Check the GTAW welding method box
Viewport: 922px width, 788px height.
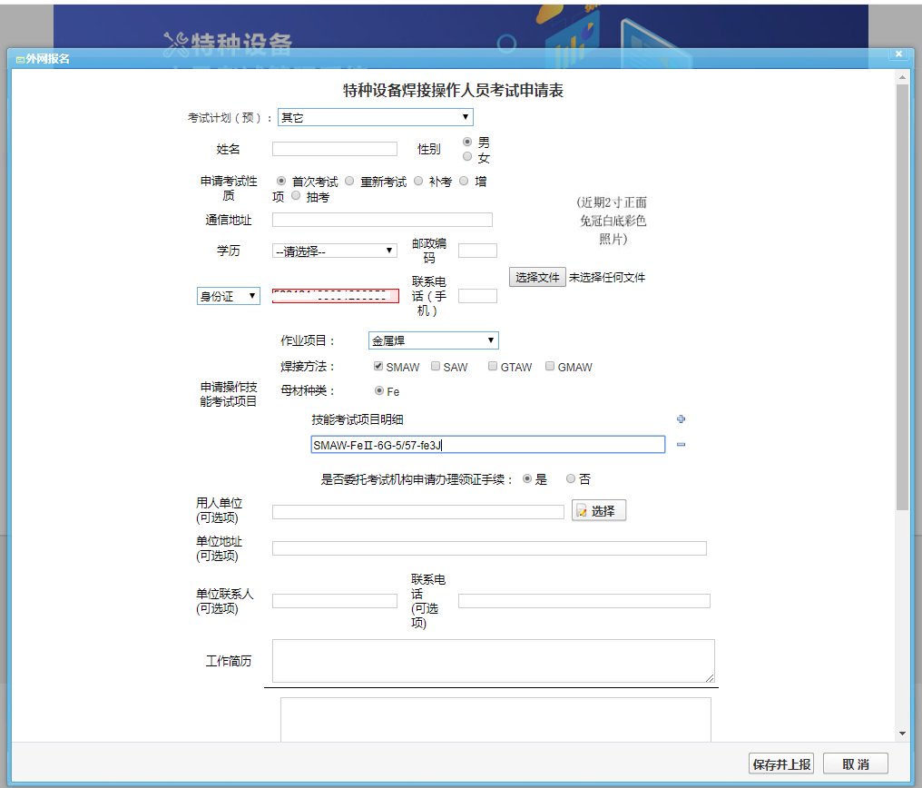pyautogui.click(x=492, y=366)
